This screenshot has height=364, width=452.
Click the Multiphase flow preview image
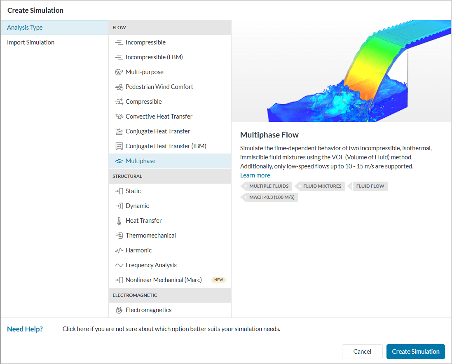click(341, 71)
